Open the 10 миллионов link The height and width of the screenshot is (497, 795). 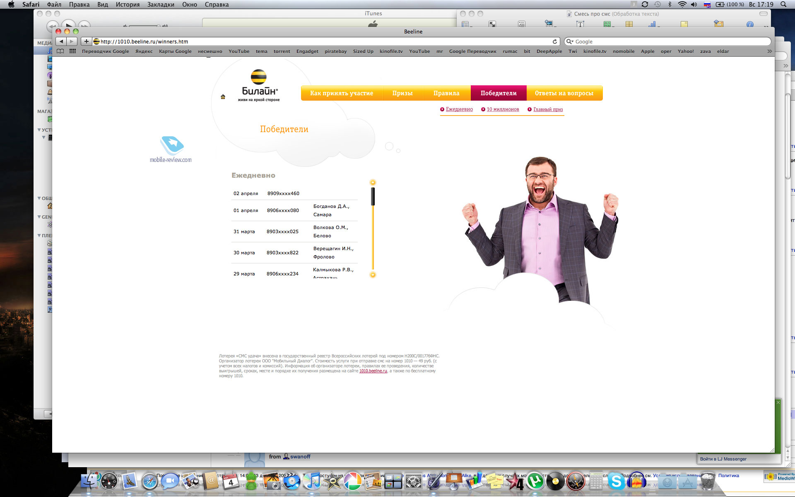coord(503,109)
